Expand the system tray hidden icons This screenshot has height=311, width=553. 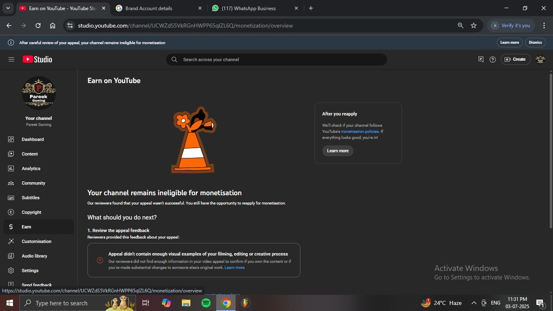(x=474, y=303)
